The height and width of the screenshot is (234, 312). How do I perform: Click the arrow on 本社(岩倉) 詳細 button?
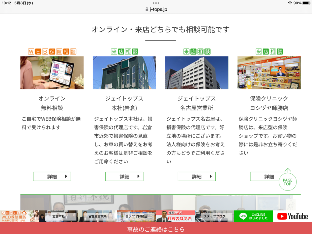point(139,176)
